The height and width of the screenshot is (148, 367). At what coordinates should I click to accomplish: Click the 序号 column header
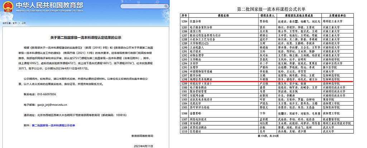click(185, 16)
